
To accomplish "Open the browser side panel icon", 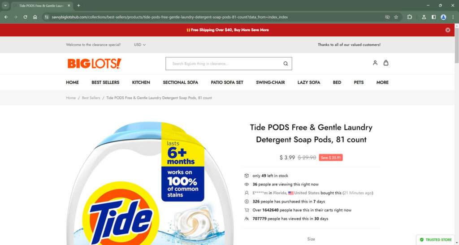I will click(x=433, y=17).
